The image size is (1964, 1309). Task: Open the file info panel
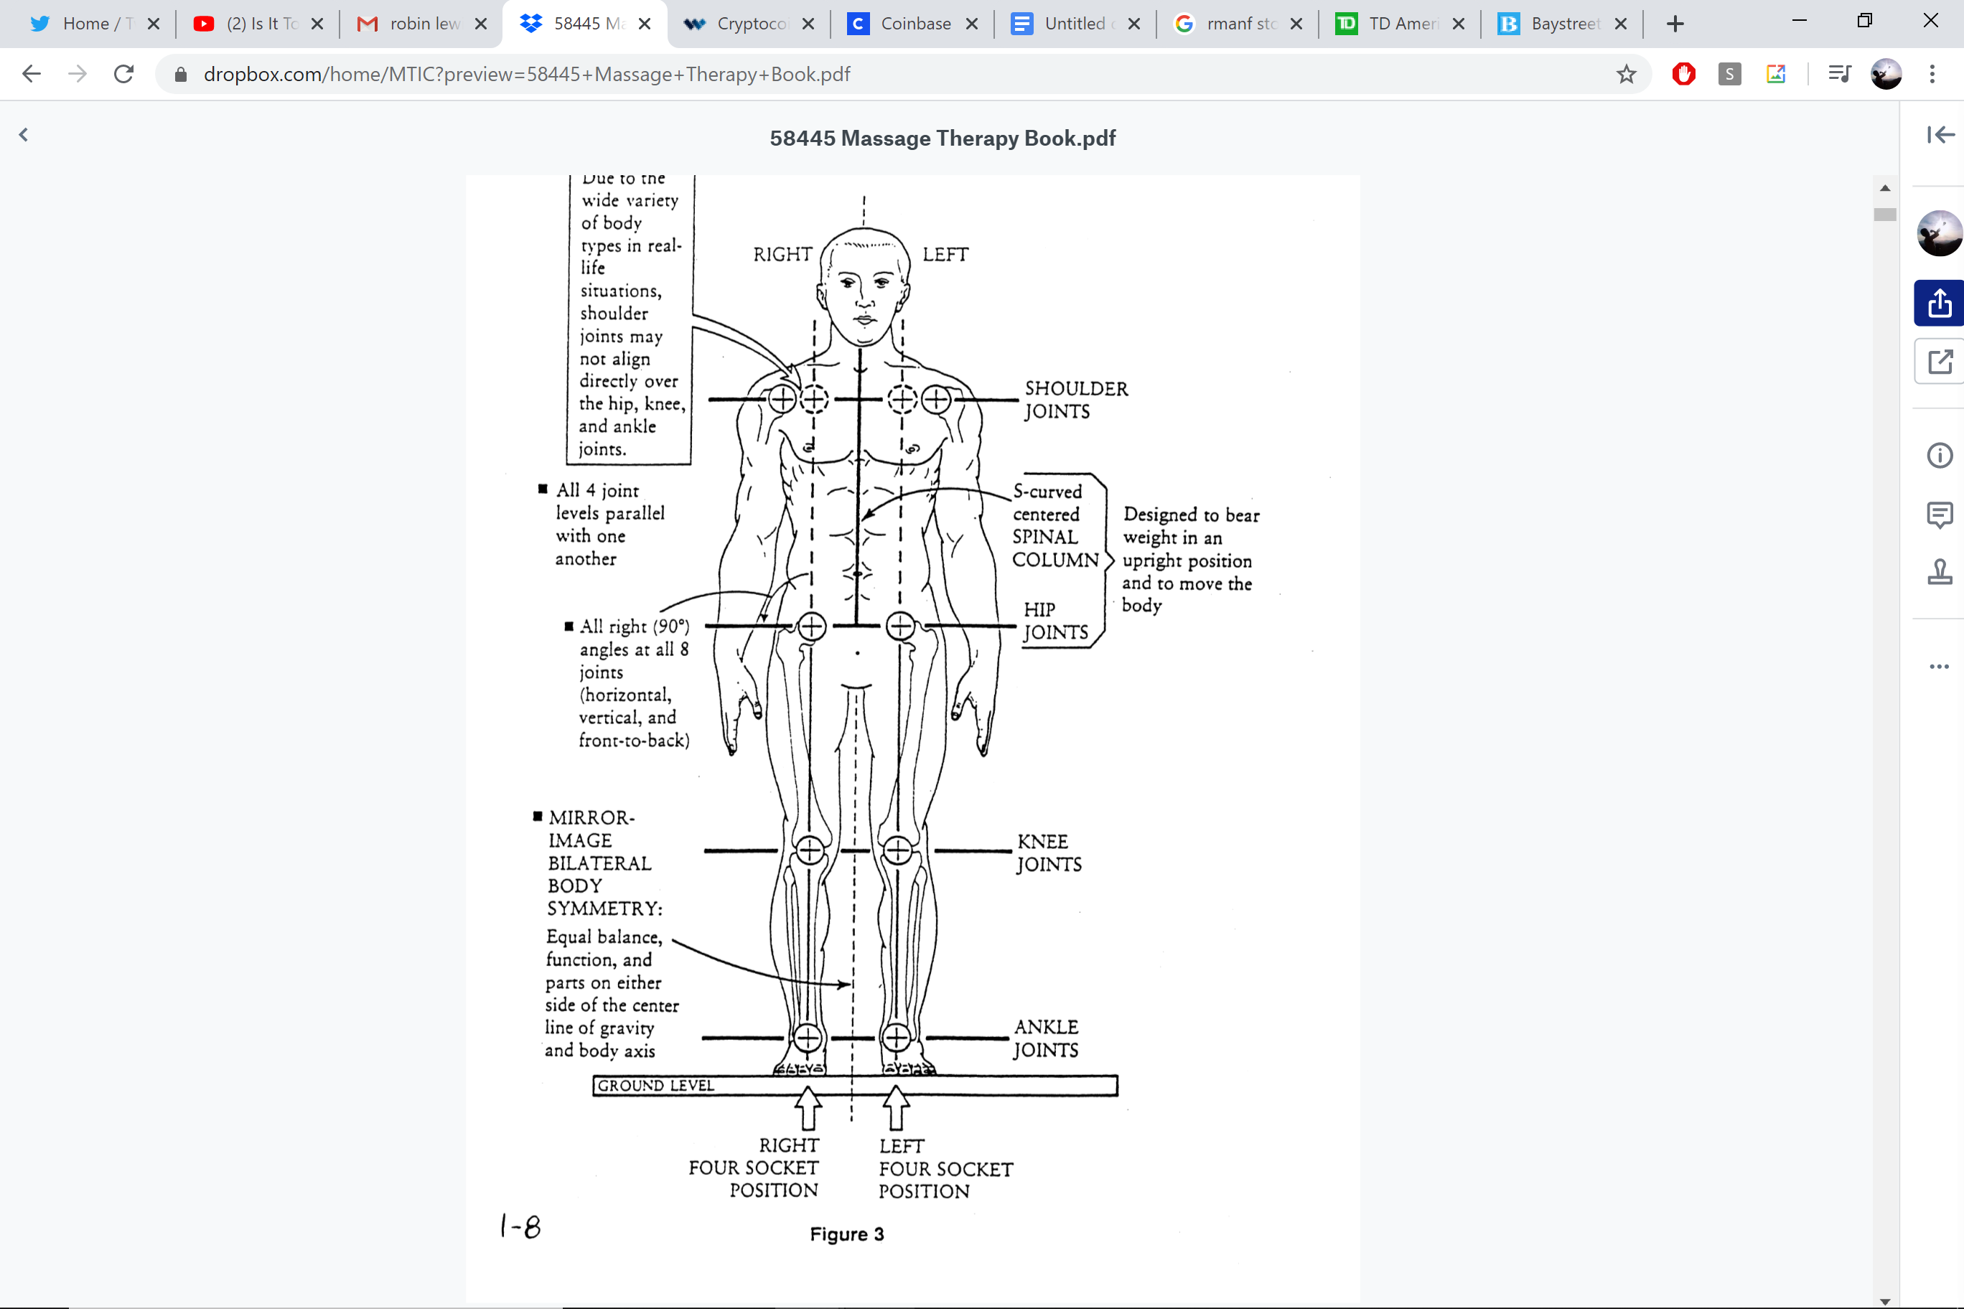pos(1939,455)
